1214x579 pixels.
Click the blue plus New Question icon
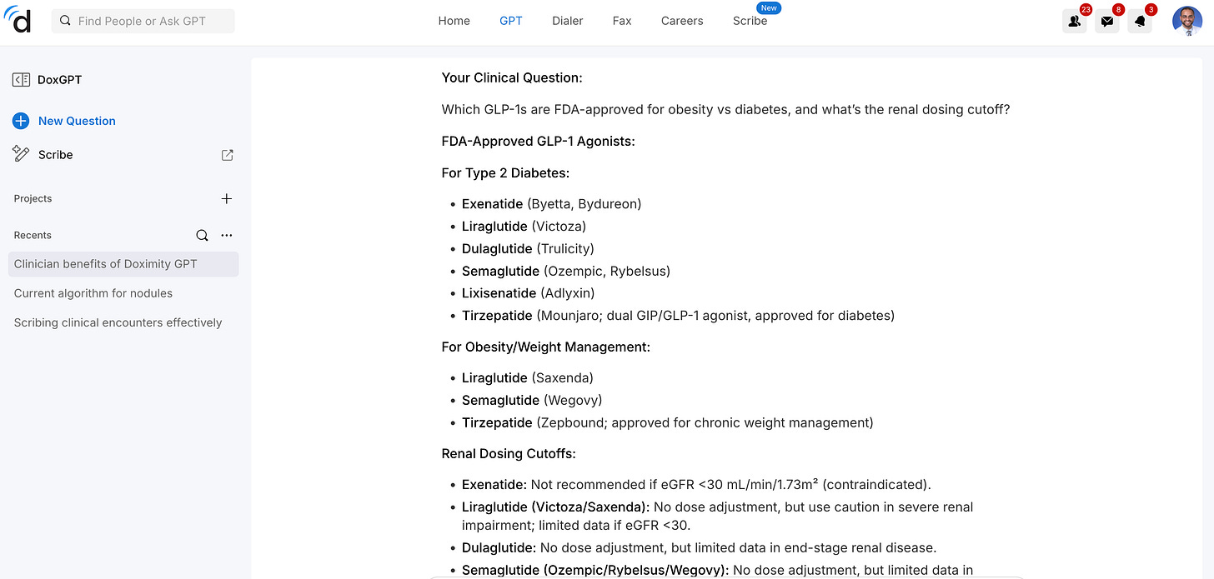click(x=21, y=121)
